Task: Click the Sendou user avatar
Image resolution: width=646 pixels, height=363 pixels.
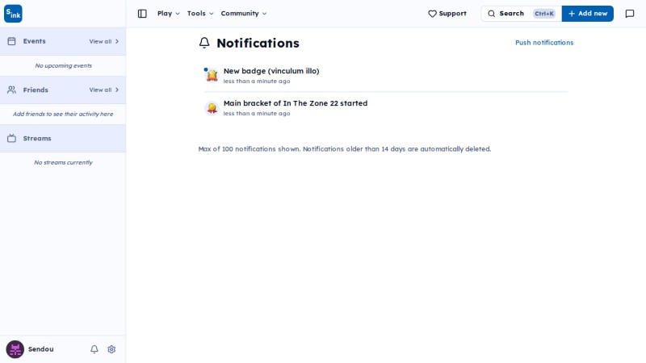Action: 15,349
